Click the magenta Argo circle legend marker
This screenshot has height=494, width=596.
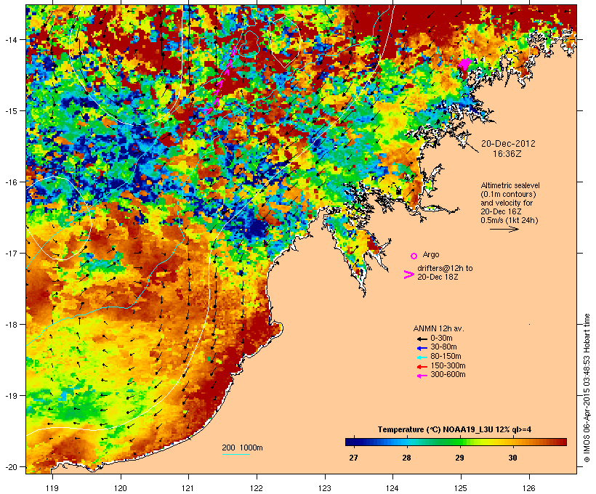414,256
